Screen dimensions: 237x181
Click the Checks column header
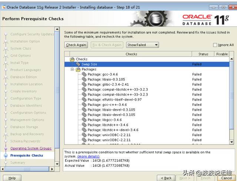(131, 54)
